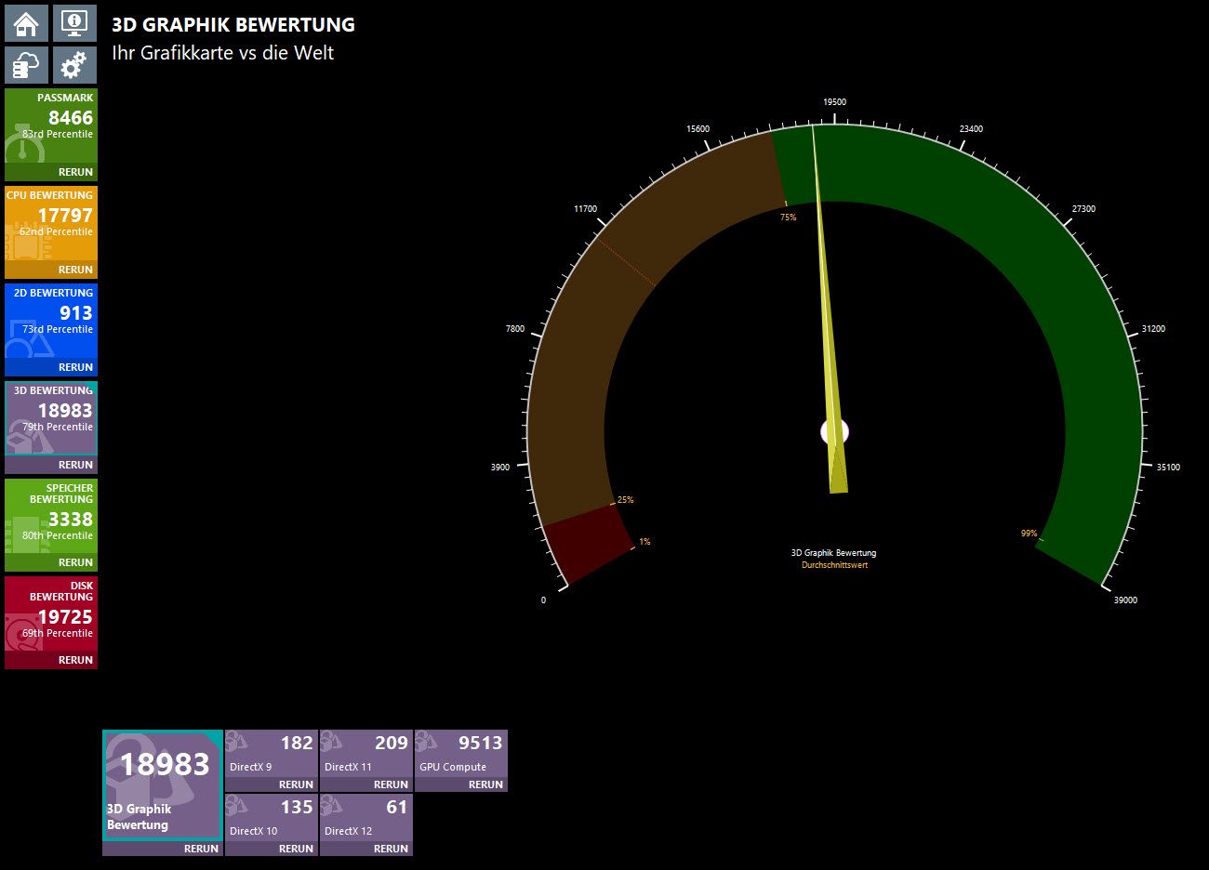This screenshot has width=1209, height=870.
Task: Click the 31200 gauge scale label
Action: [x=1153, y=329]
